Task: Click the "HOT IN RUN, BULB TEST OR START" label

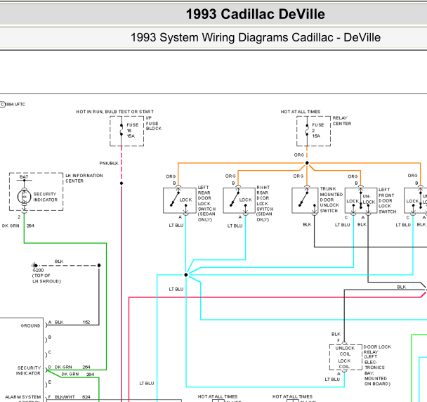Action: (115, 112)
